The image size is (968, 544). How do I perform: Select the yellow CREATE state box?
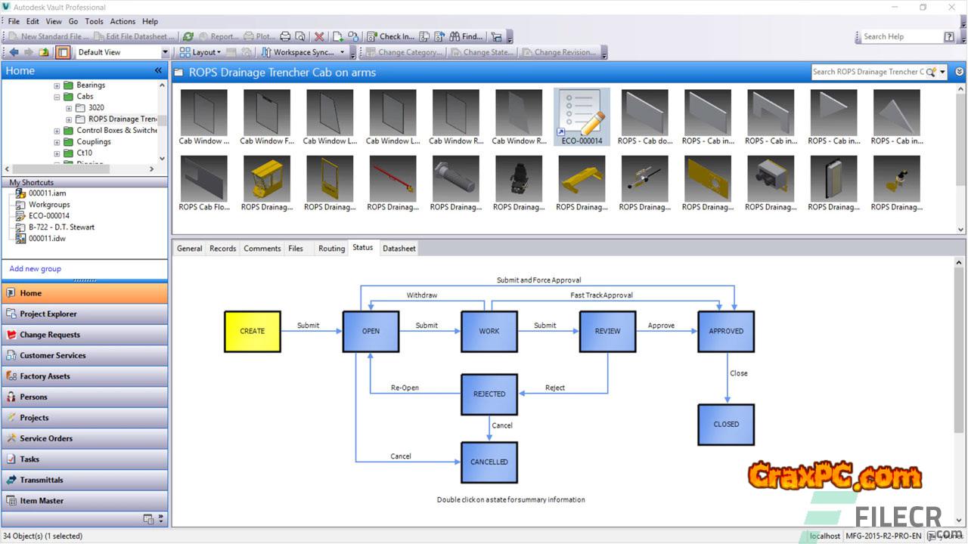click(253, 331)
